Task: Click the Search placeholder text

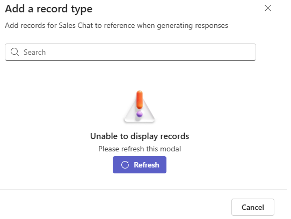Action: click(34, 52)
